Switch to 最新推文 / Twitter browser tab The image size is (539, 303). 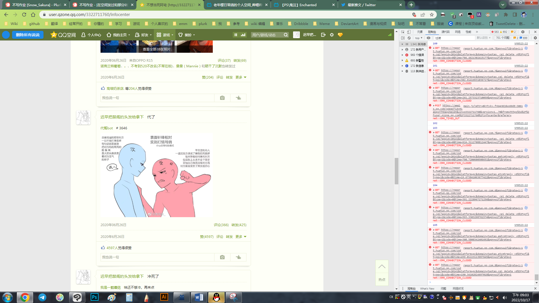(x=371, y=5)
